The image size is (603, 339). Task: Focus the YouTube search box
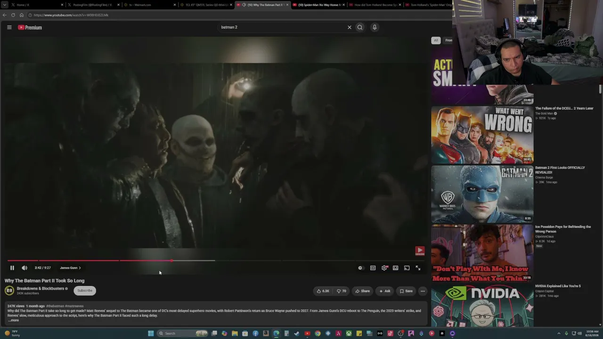coord(283,27)
